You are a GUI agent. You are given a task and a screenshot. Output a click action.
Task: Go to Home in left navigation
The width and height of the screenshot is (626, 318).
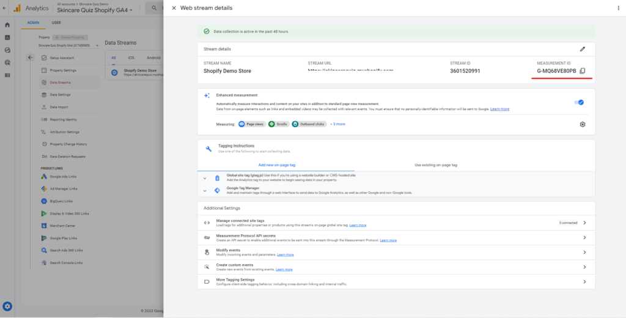coord(7,25)
